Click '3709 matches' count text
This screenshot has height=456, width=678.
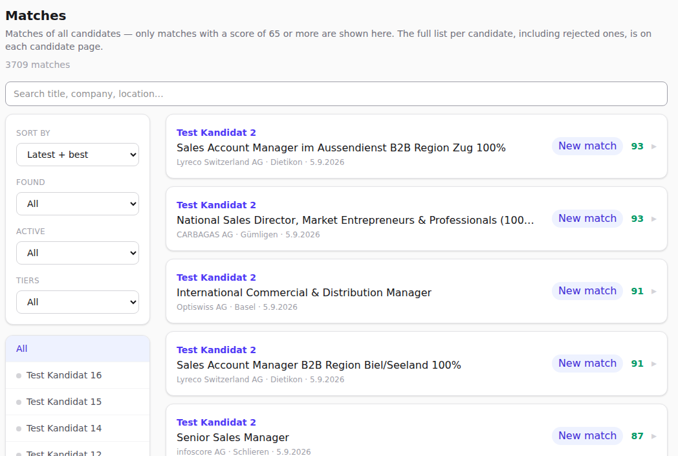[38, 65]
